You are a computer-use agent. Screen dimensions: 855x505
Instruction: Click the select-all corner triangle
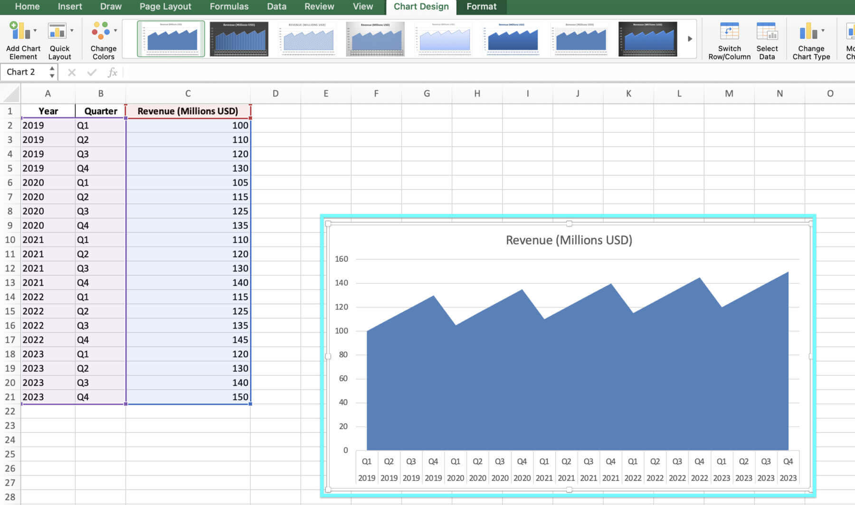[x=11, y=94]
